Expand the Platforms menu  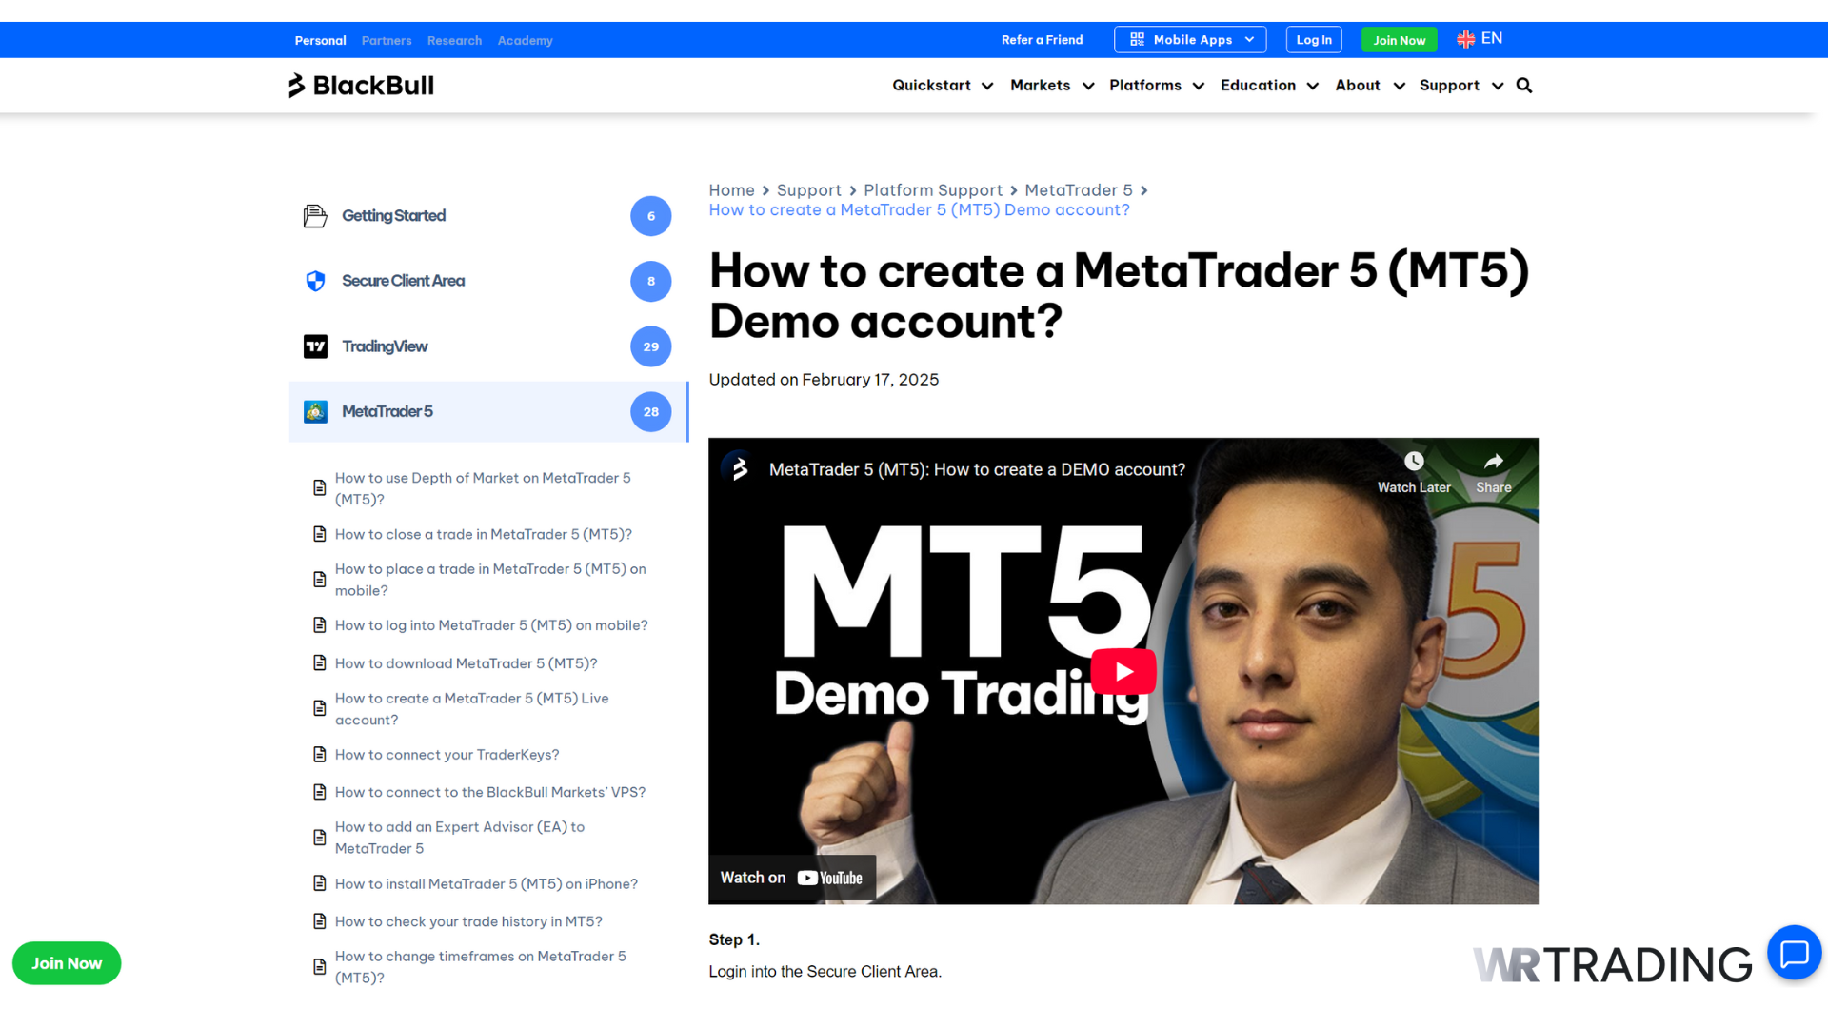click(1157, 86)
